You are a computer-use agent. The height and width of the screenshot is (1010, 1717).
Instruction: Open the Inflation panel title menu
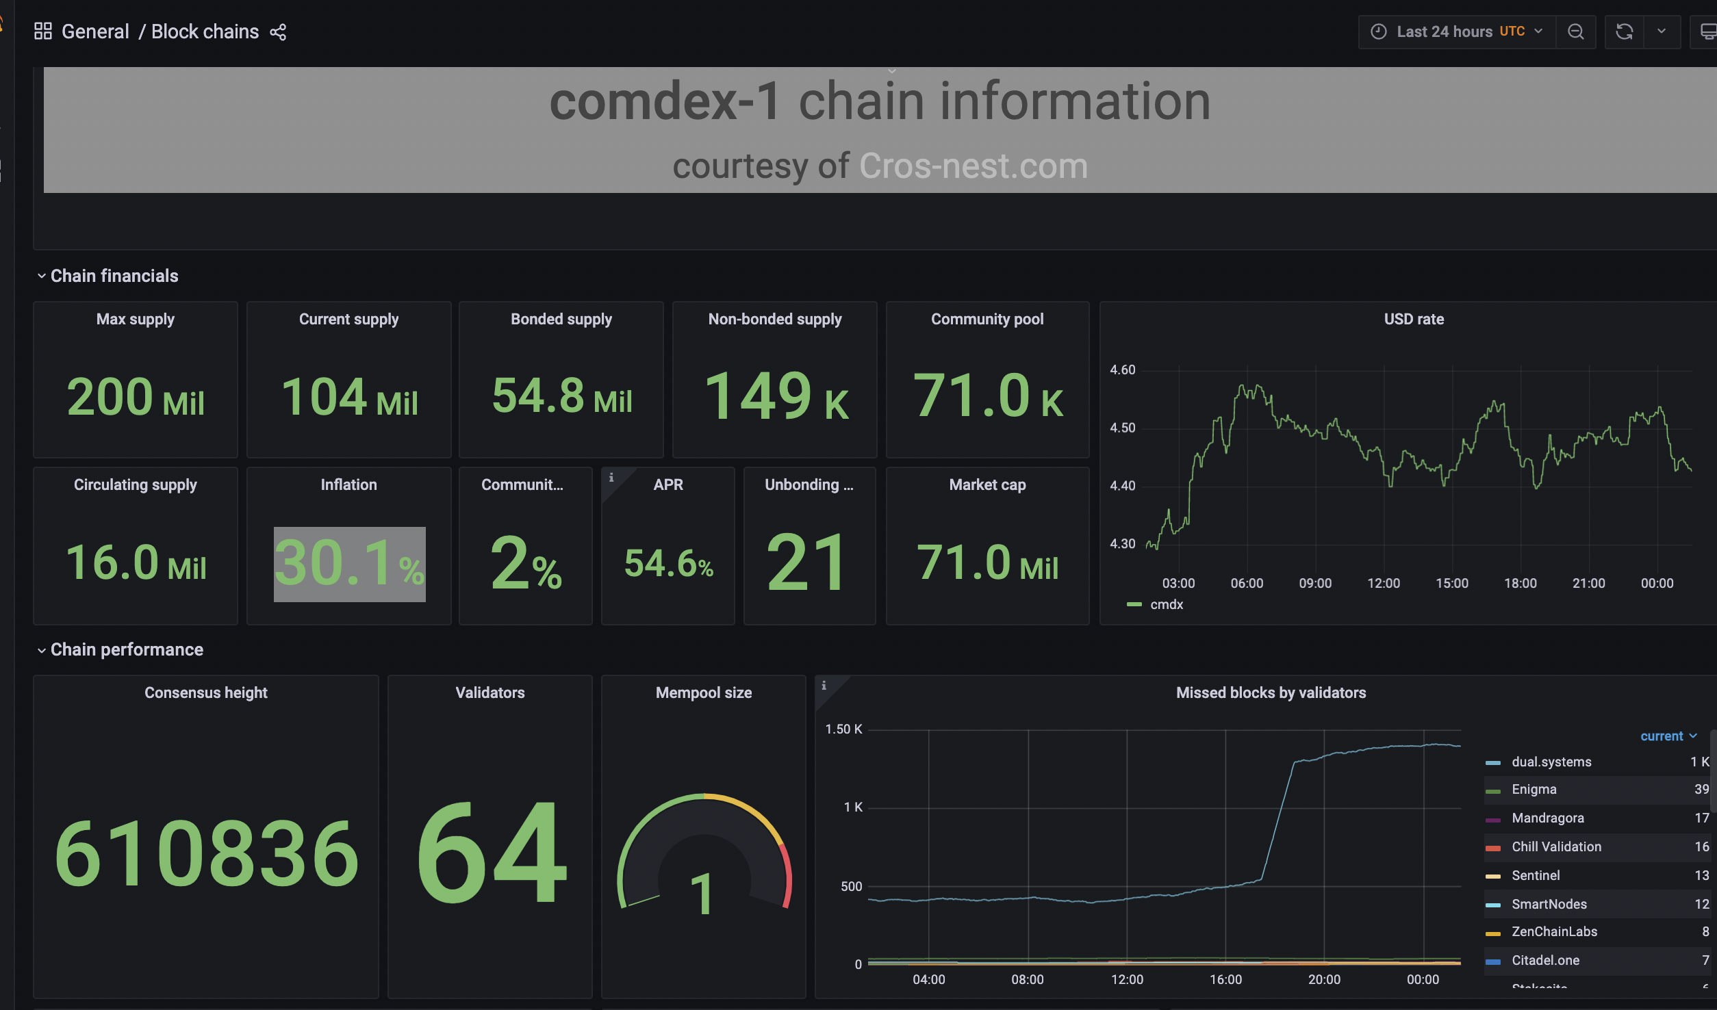coord(348,484)
